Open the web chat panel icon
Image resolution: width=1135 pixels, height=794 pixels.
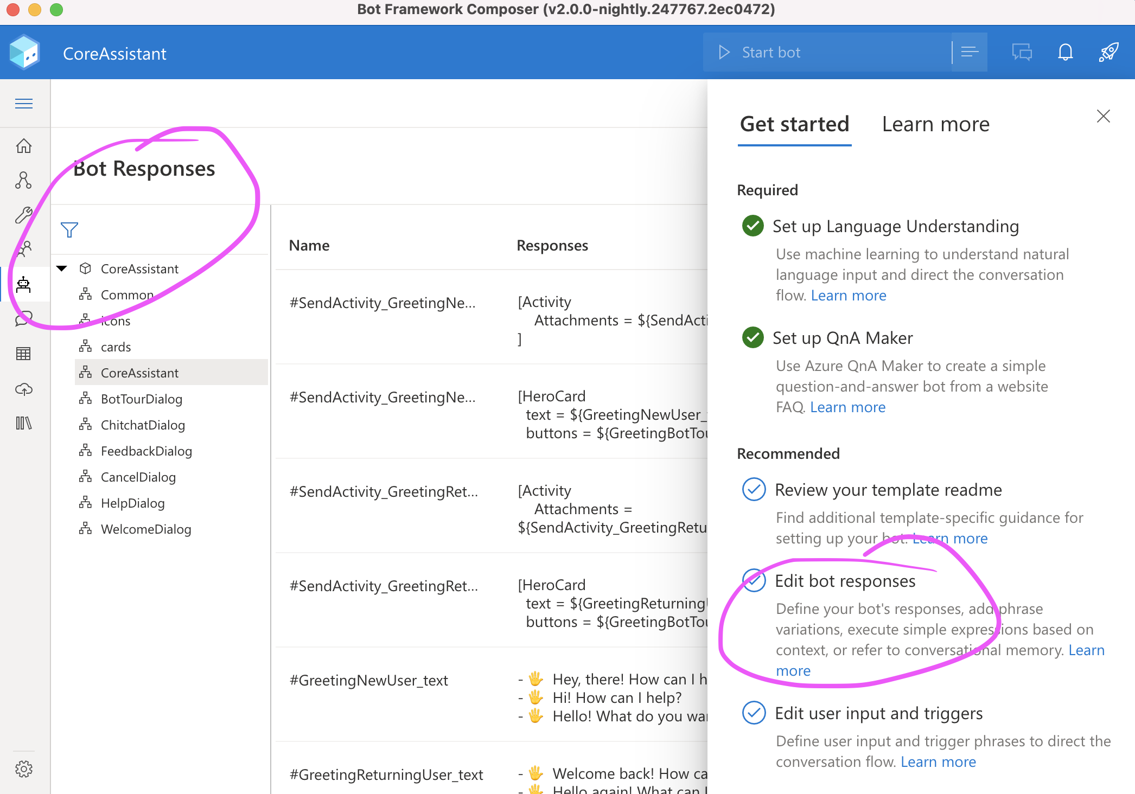[x=1022, y=53]
